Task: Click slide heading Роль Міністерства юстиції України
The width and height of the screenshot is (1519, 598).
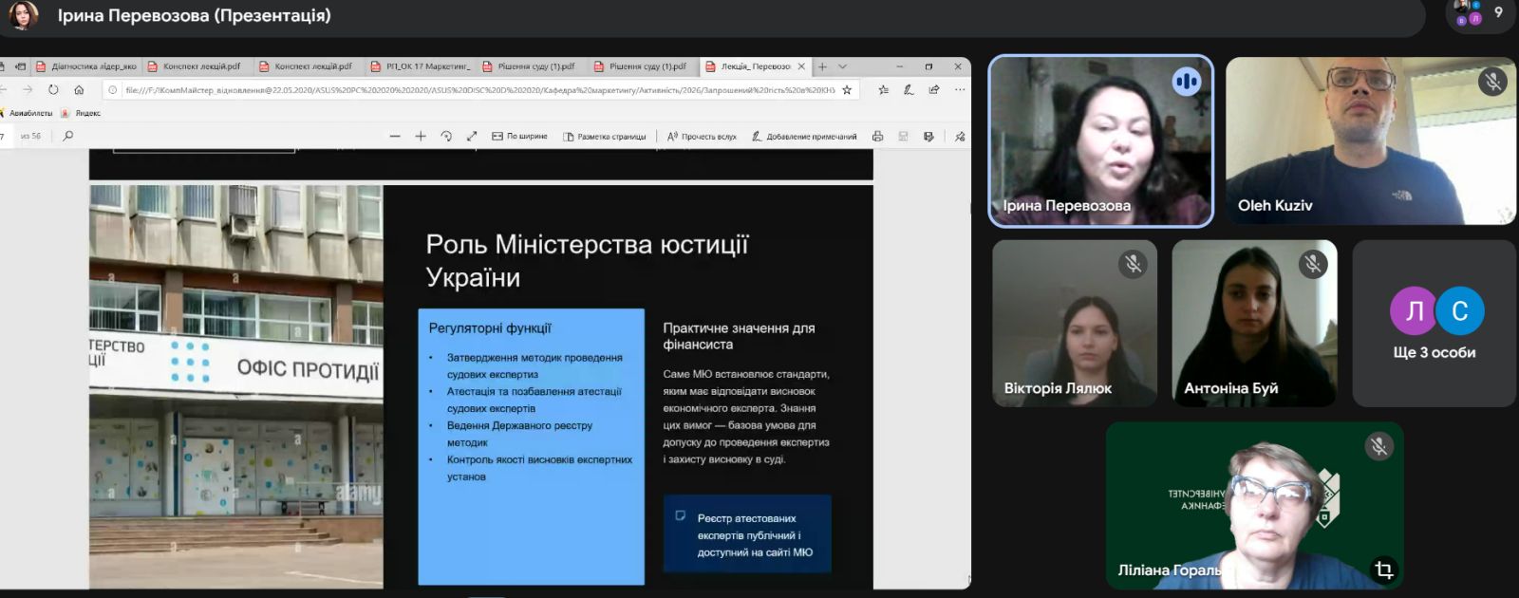Action: pos(587,261)
